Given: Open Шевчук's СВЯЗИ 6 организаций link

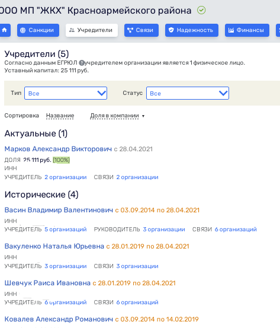Looking at the screenshot, I should (x=137, y=302).
